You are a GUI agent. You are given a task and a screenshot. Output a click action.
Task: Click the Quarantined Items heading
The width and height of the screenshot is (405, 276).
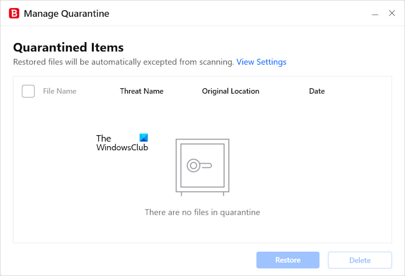(x=68, y=47)
